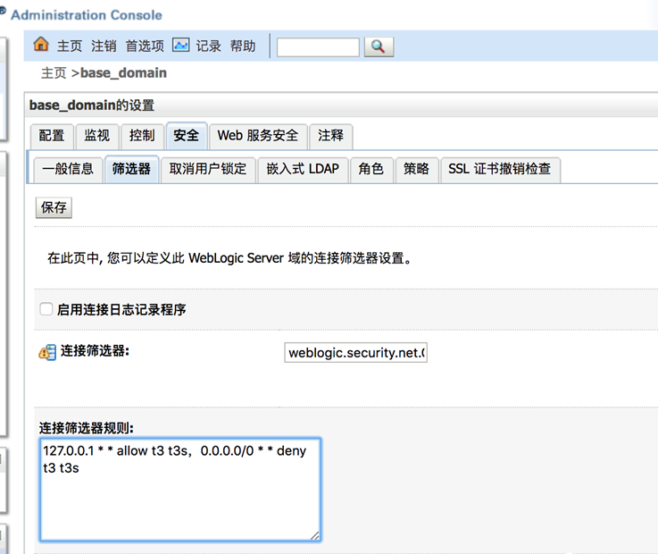658x554 pixels.
Task: Select the Web 服务安全 tab
Action: (258, 136)
